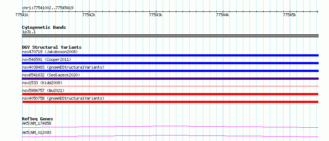Open variant nsv5984757 (Wu2021) label
The height and width of the screenshot is (141, 329).
click(x=43, y=90)
